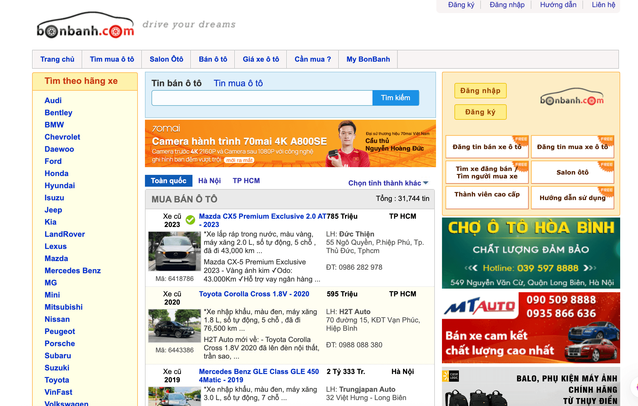Select Audi in brand list
638x406 pixels.
[x=53, y=100]
